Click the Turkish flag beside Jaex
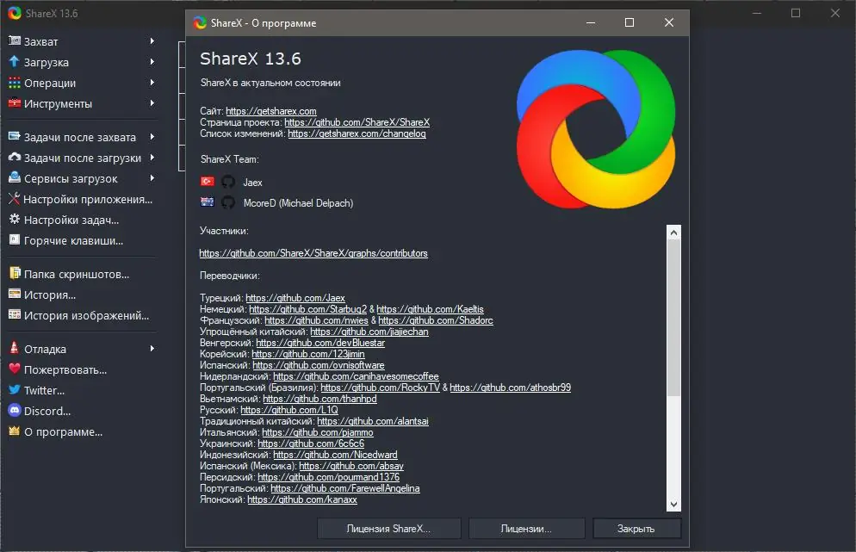The image size is (856, 552). point(208,182)
